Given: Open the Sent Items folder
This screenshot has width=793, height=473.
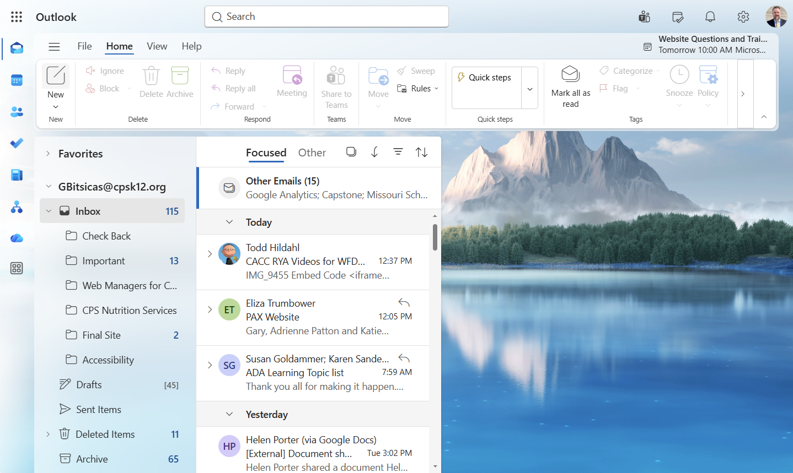Looking at the screenshot, I should tap(112, 410).
